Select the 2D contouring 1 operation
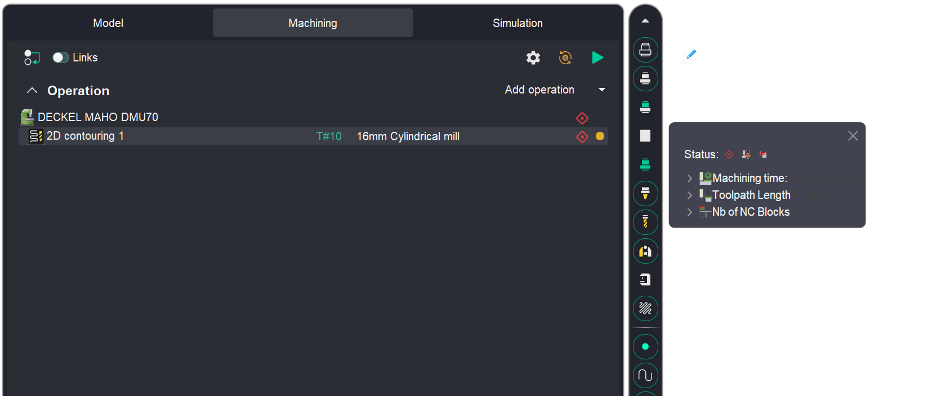 click(x=85, y=136)
